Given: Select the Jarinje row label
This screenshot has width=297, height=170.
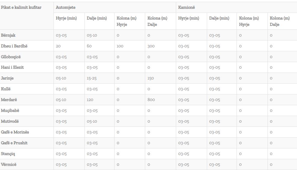Looking at the screenshot, I should point(7,78).
